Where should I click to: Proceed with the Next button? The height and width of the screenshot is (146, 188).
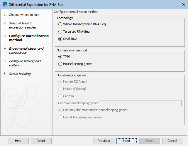(127, 141)
